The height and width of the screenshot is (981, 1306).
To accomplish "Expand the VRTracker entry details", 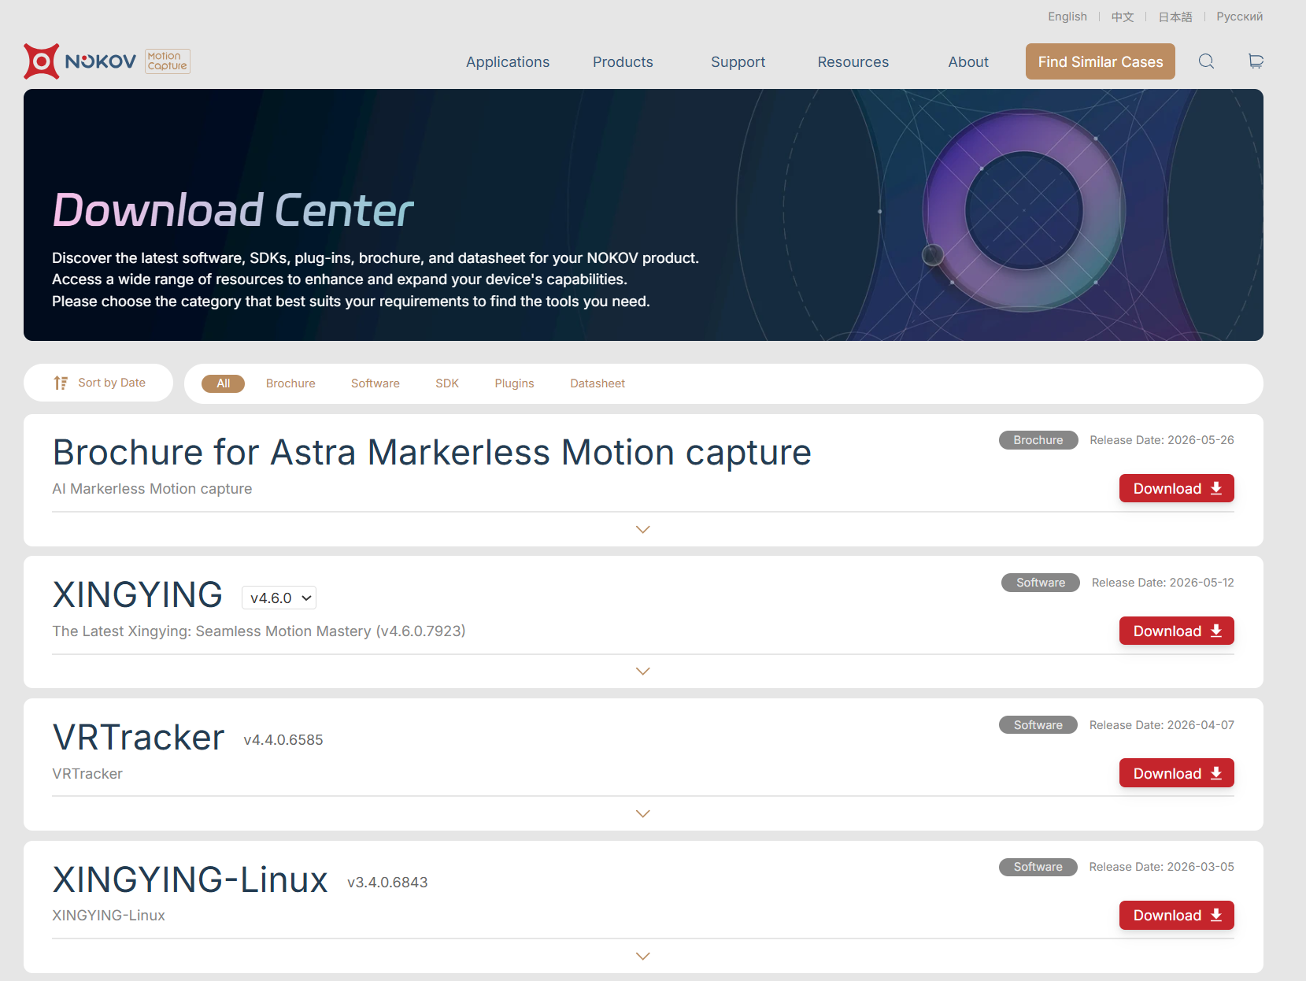I will (x=643, y=813).
